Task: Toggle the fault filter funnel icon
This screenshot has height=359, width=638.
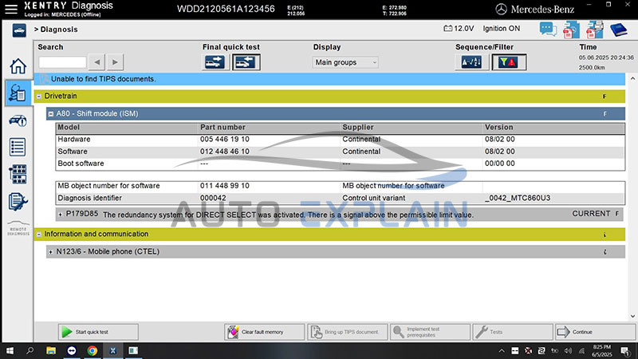Action: point(509,62)
